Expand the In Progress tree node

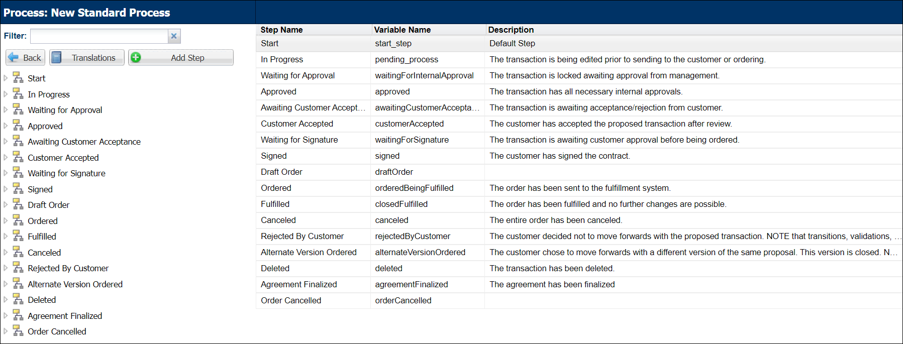[5, 94]
